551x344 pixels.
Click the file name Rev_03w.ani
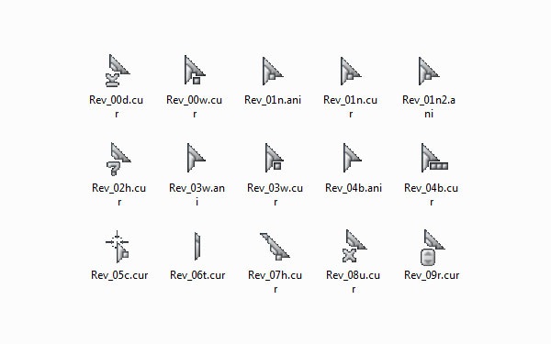pyautogui.click(x=197, y=194)
